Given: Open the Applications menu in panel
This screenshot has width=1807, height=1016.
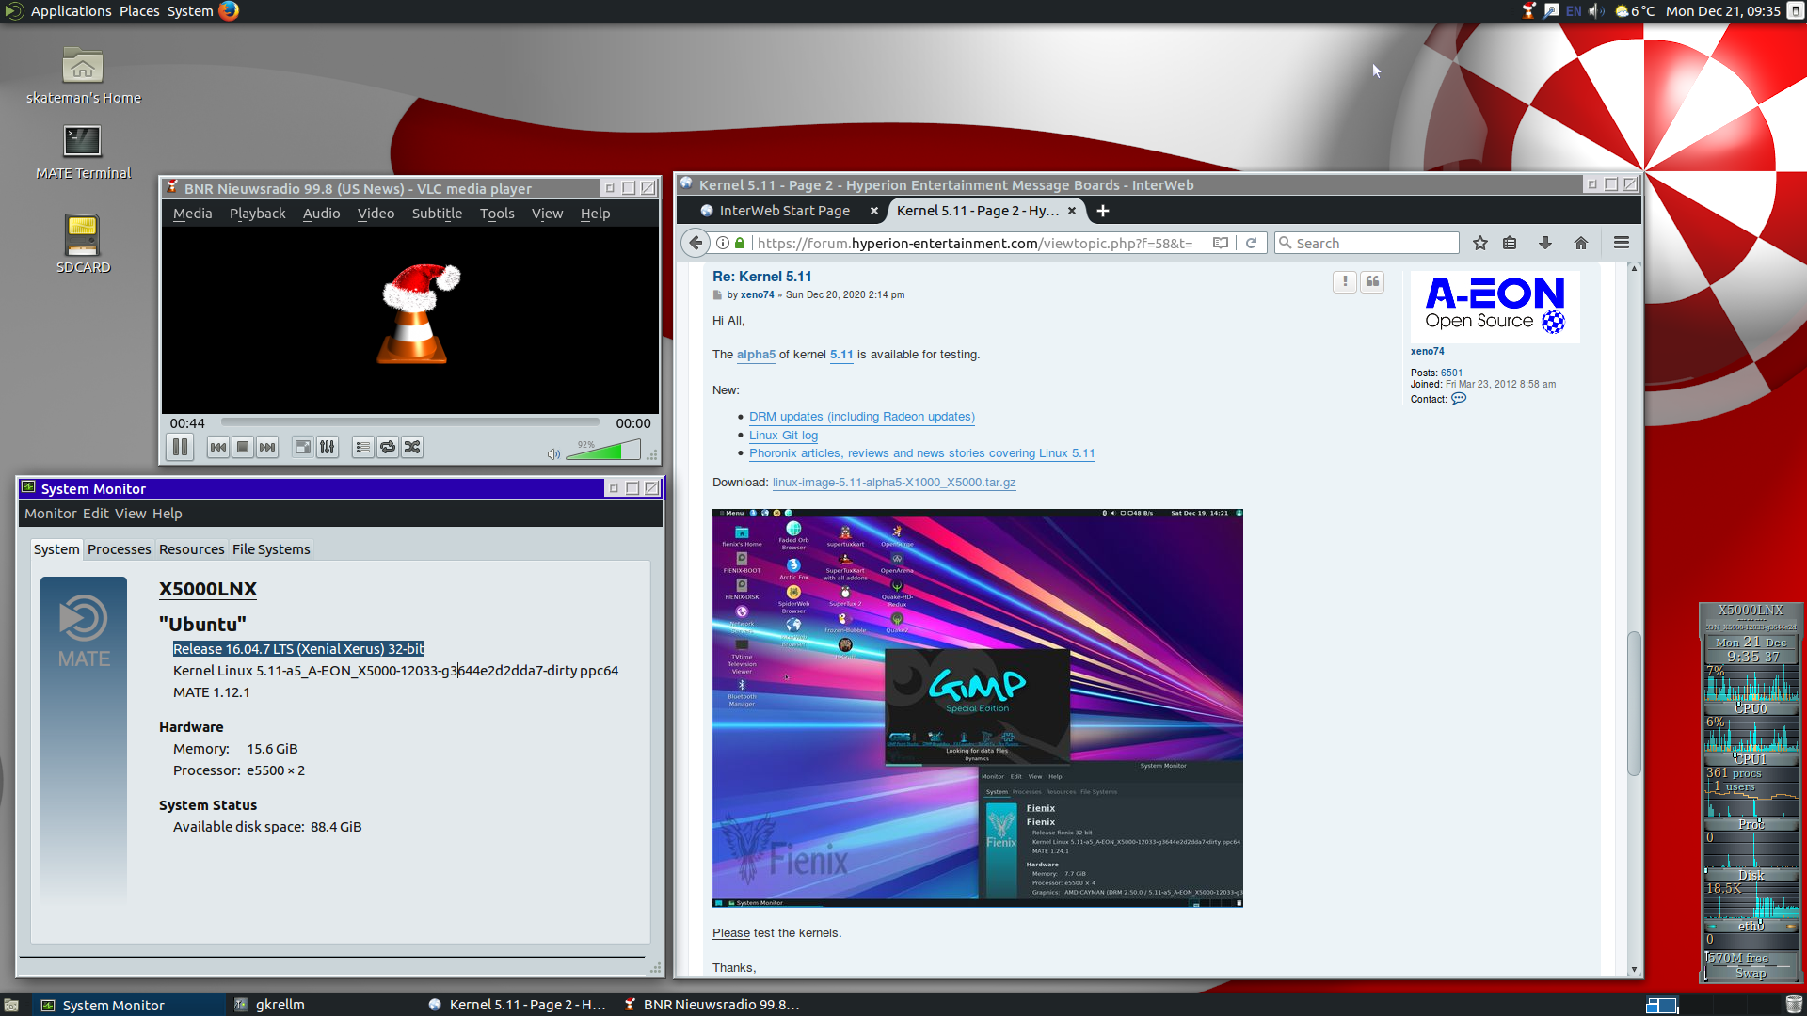Looking at the screenshot, I should [x=71, y=11].
